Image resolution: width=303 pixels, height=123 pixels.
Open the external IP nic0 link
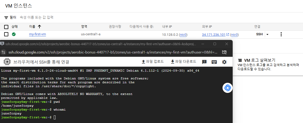pos(234,35)
